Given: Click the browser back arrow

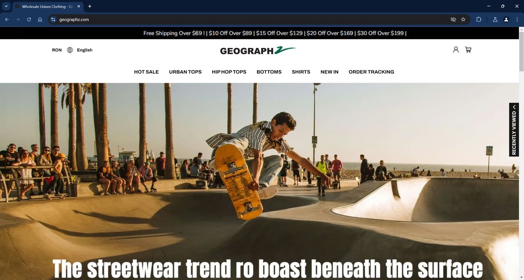Looking at the screenshot, I should click(x=7, y=20).
